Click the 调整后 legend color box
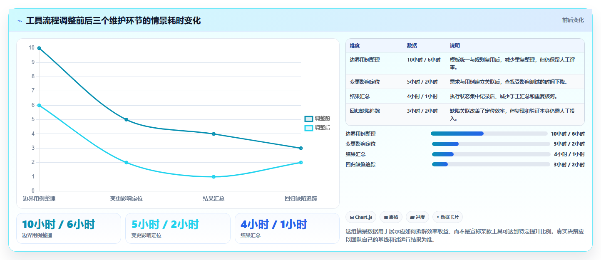Viewport: 601px width, 260px height. pos(308,128)
